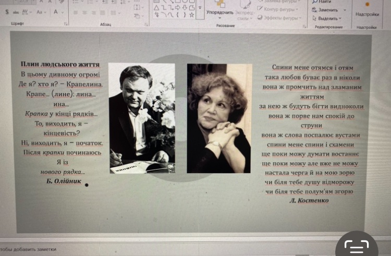Select the left brace shape

pyautogui.click(x=178, y=15)
